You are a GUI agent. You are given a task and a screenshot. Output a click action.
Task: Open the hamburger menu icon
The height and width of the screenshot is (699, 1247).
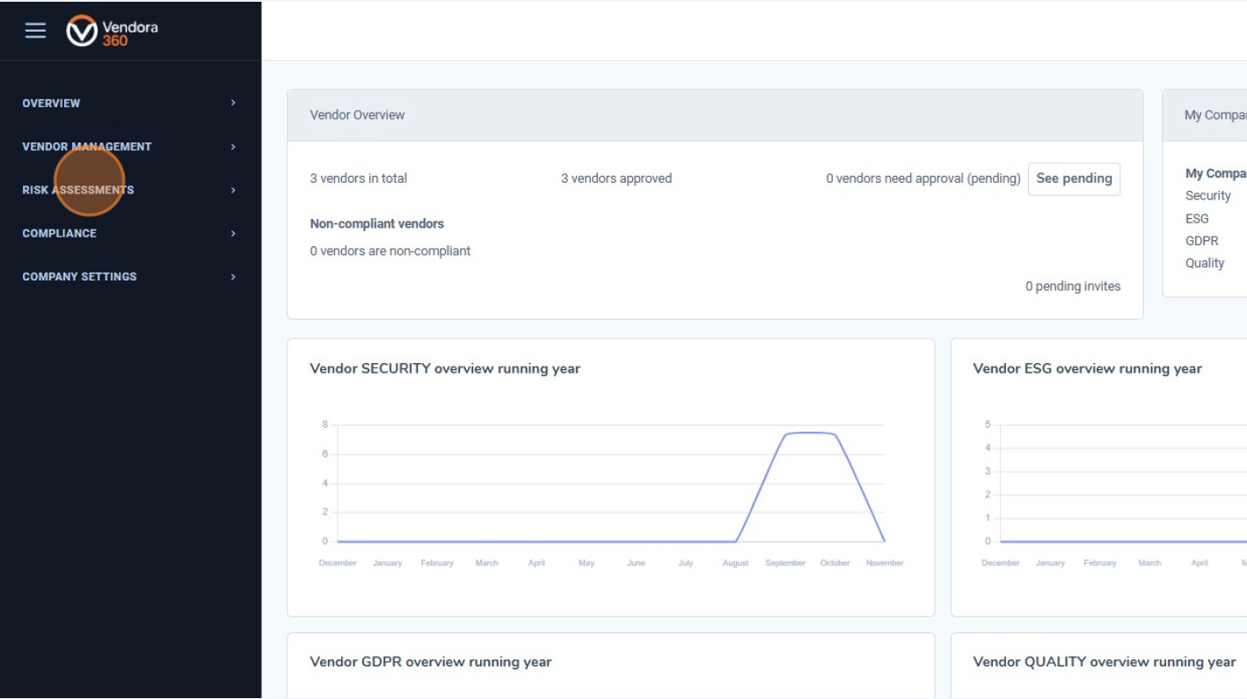point(35,31)
